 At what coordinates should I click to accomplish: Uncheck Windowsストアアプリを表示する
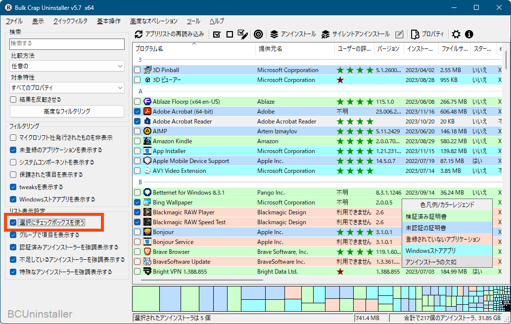point(13,199)
